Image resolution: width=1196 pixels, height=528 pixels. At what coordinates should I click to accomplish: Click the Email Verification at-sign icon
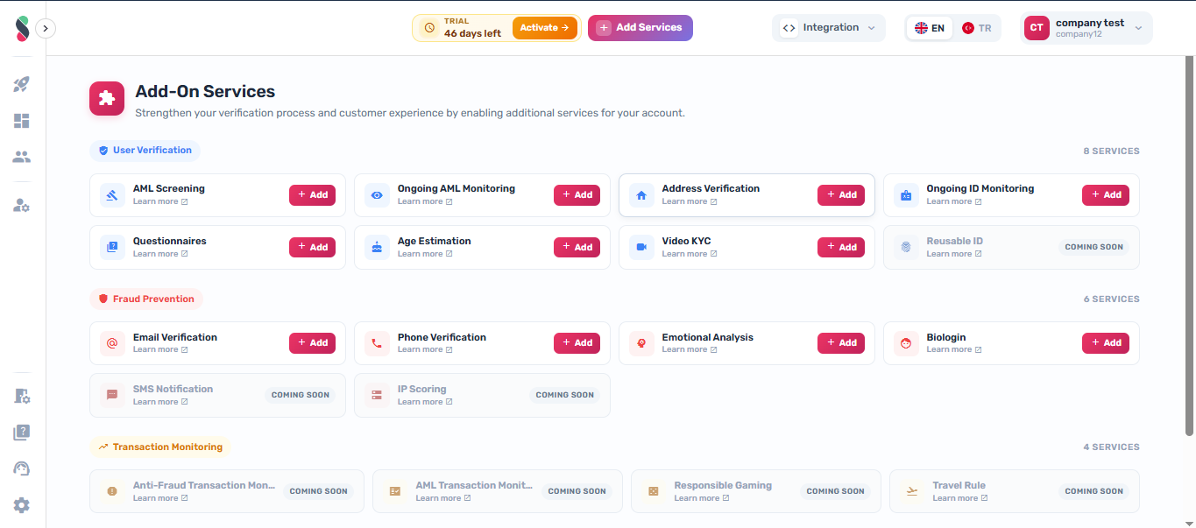112,343
